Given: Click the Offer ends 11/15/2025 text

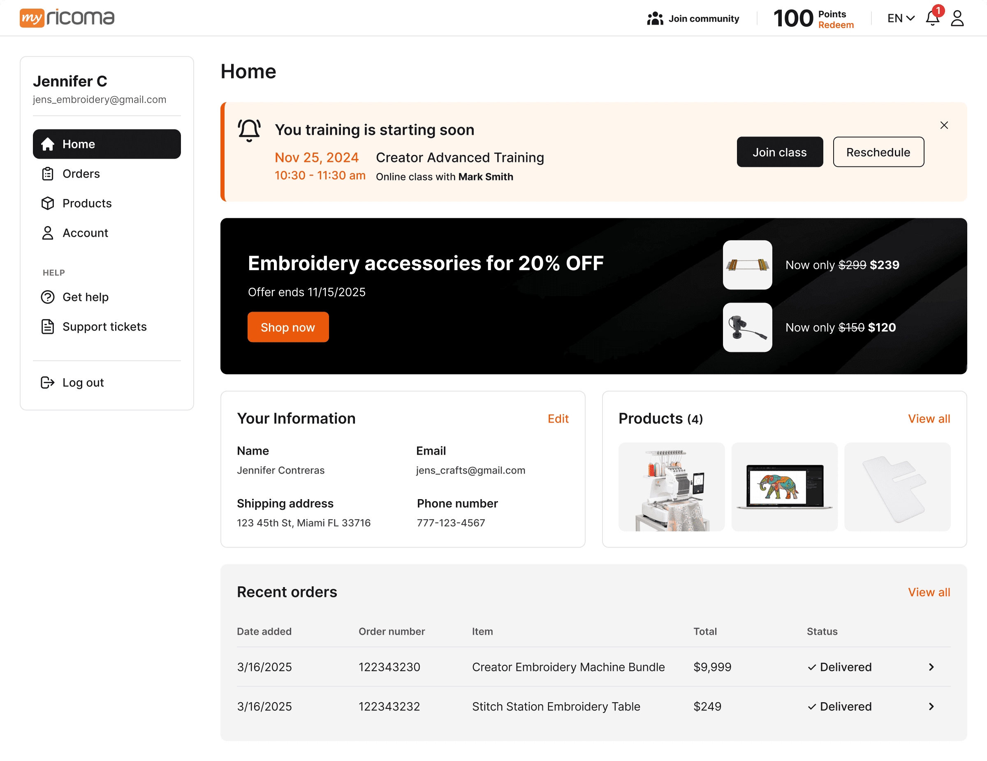Looking at the screenshot, I should pos(306,292).
